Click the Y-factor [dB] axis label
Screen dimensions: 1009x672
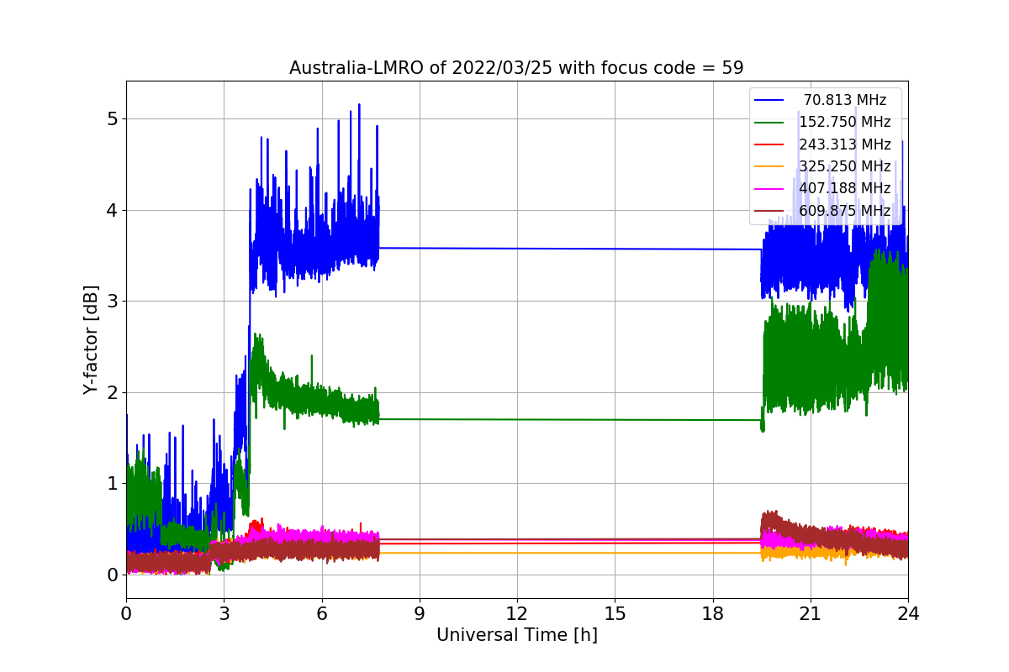click(x=91, y=340)
